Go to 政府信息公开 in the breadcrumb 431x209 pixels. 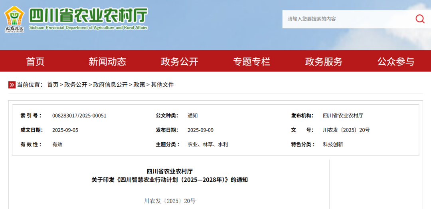[x=110, y=85]
